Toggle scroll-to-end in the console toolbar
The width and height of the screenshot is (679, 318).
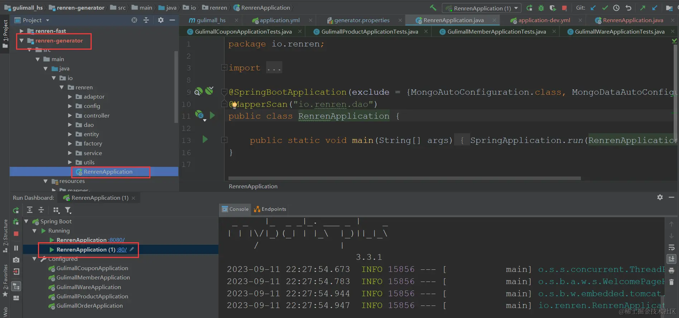point(671,259)
